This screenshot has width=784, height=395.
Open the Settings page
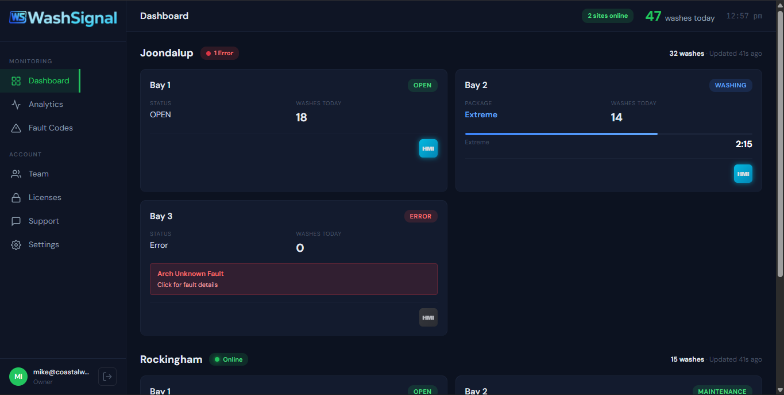coord(40,245)
